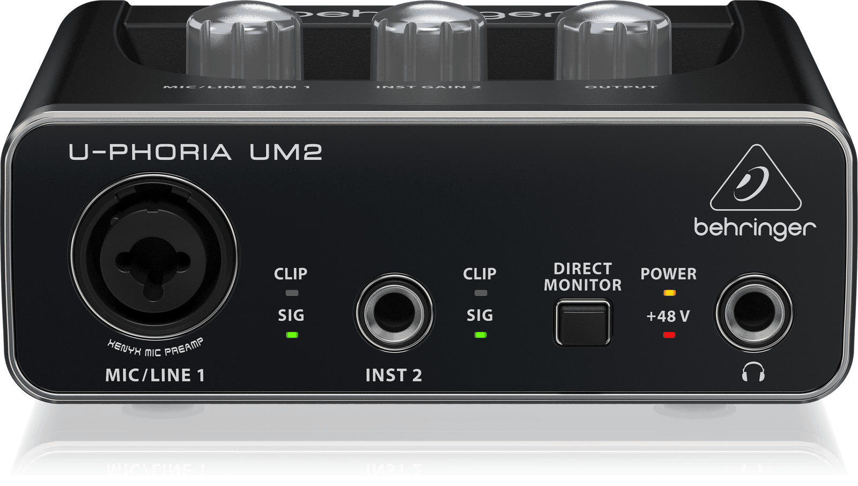The width and height of the screenshot is (858, 486).
Task: Click the green SIG LED right of INST 2
Action: tap(480, 335)
